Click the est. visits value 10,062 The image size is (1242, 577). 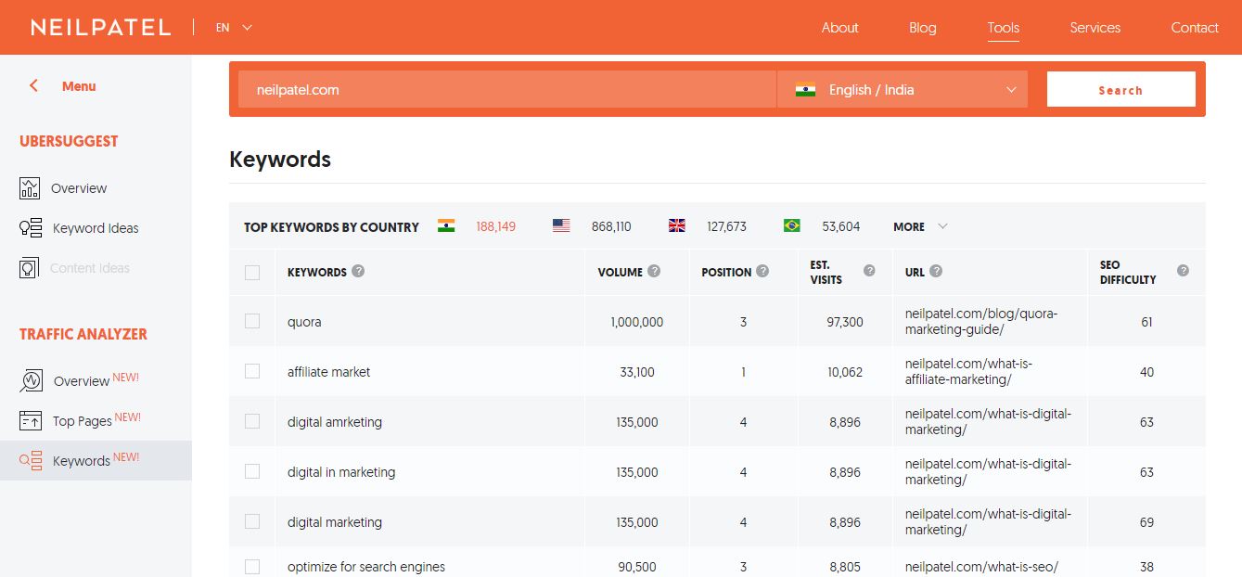(x=845, y=372)
